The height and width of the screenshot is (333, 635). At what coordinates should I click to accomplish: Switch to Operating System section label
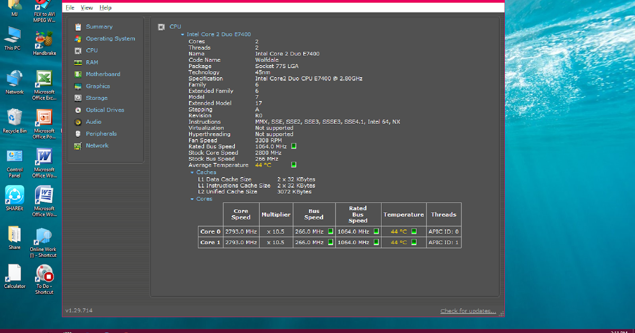point(111,39)
